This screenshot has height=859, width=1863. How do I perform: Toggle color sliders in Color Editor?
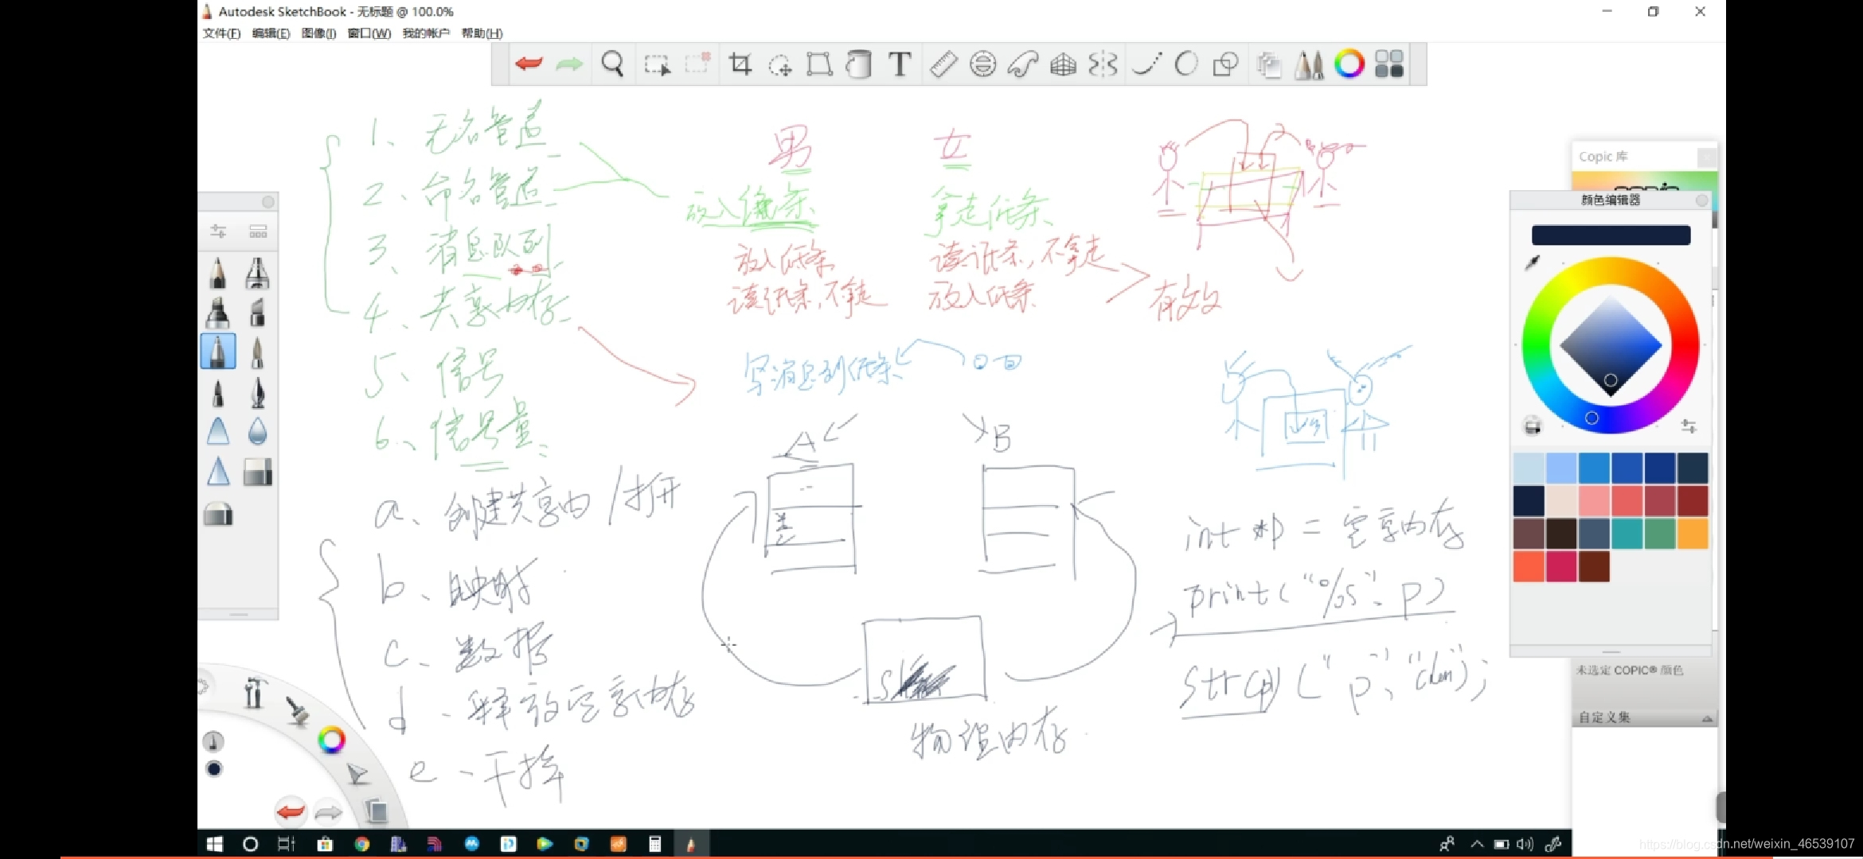pyautogui.click(x=1689, y=426)
